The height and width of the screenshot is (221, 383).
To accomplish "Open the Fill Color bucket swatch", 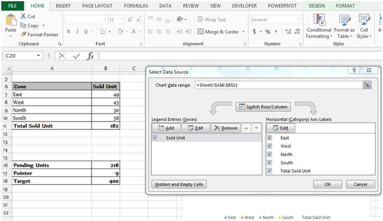I will (x=120, y=32).
